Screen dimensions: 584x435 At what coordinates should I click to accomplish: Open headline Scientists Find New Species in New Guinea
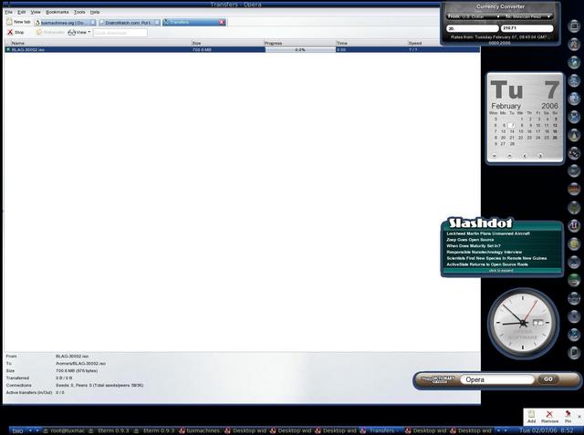click(x=496, y=258)
